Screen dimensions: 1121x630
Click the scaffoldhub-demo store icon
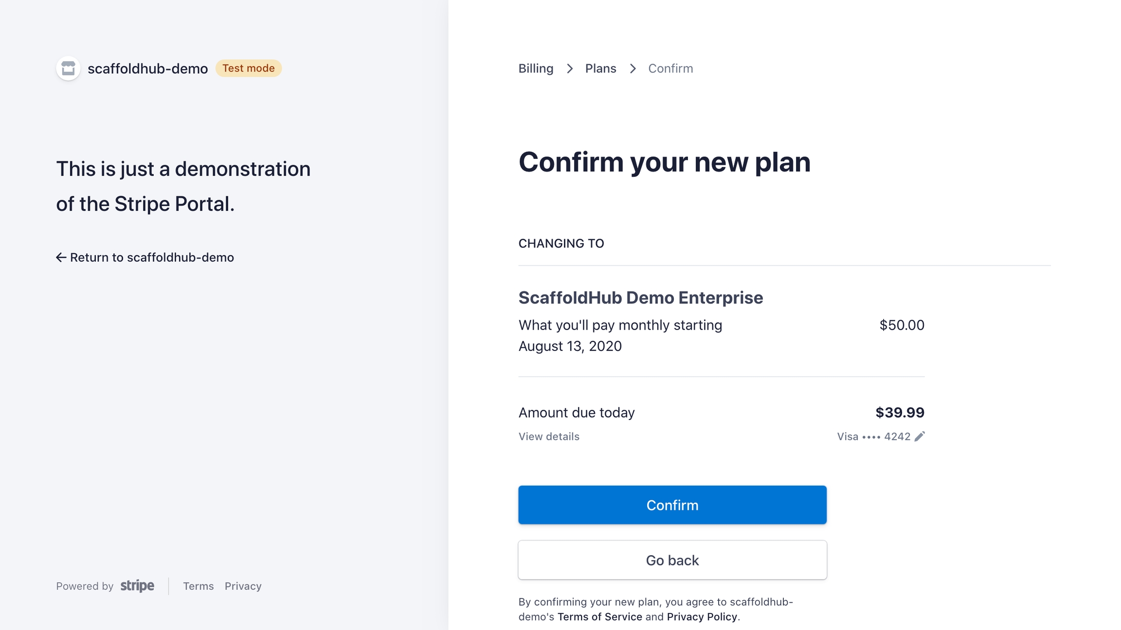tap(68, 69)
